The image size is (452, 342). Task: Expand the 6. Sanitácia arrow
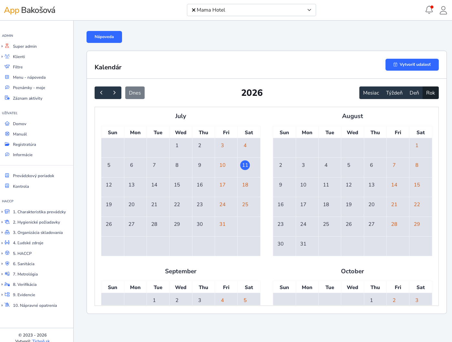click(2, 264)
